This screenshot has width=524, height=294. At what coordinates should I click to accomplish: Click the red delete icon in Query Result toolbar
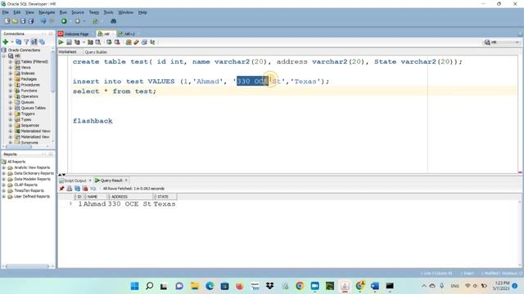pyautogui.click(x=85, y=189)
